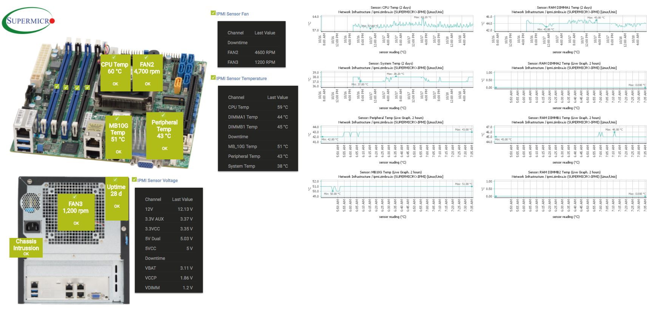Click the 1200 RPM value
The height and width of the screenshot is (315, 663).
(x=265, y=62)
